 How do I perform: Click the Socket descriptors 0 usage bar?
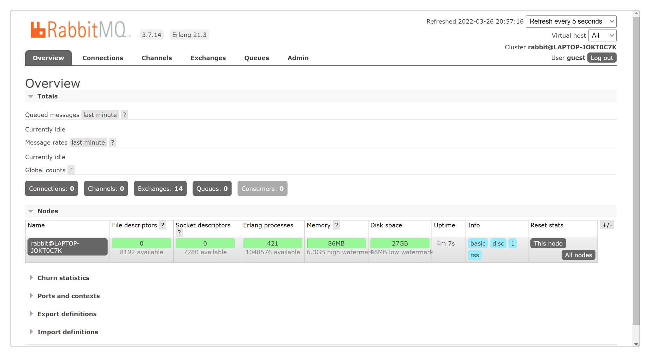pos(205,243)
